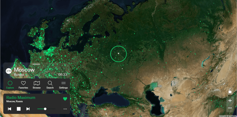Click the Radio Maximum station name

click(21, 97)
